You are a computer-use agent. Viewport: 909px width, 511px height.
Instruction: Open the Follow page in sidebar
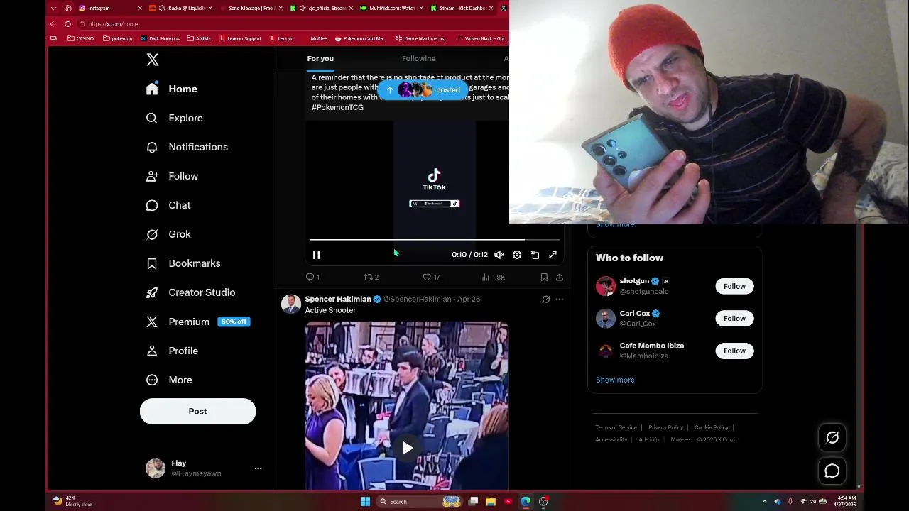(172, 176)
